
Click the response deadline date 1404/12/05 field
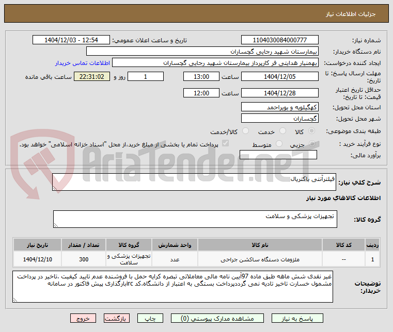click(x=280, y=77)
